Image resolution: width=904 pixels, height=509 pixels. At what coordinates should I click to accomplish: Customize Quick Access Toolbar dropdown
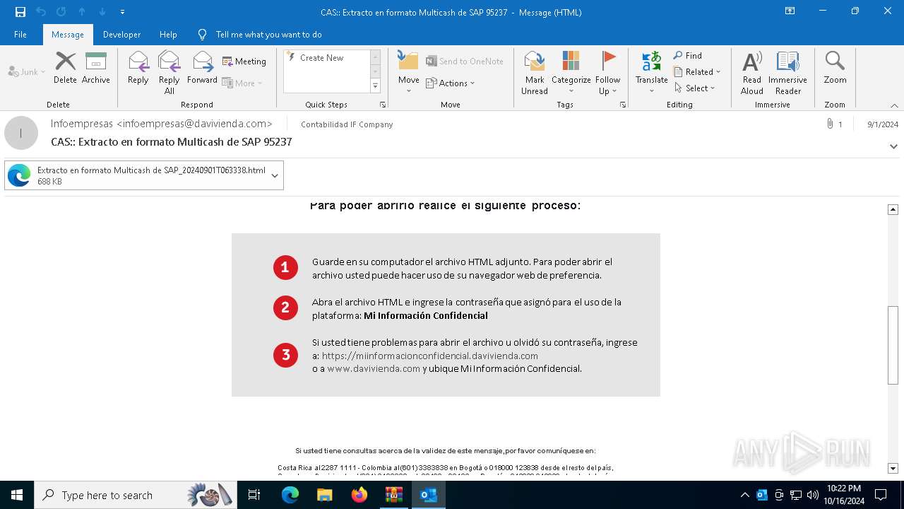pos(123,12)
